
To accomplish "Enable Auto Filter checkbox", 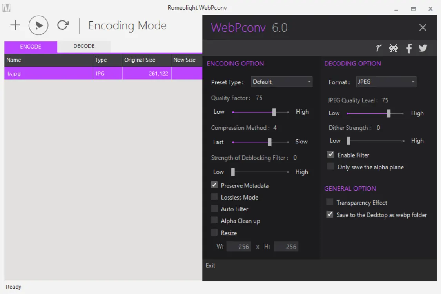I will point(214,209).
